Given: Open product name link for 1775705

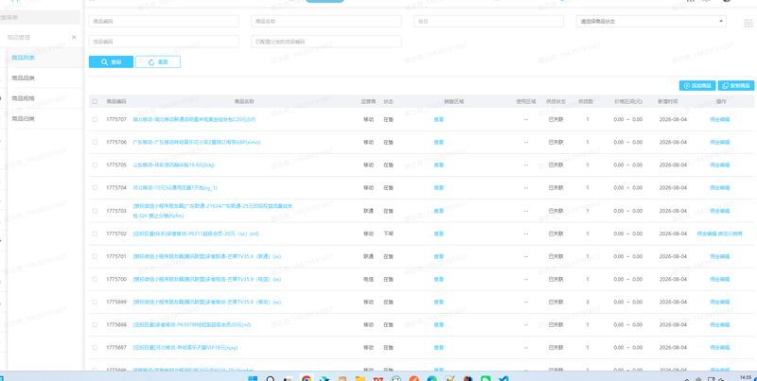Looking at the screenshot, I should (174, 165).
